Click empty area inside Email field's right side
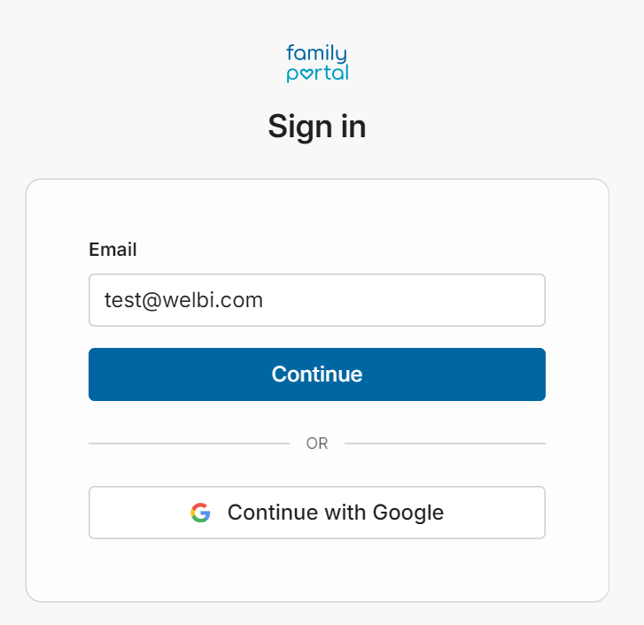Viewport: 644px width, 625px height. pos(461,300)
